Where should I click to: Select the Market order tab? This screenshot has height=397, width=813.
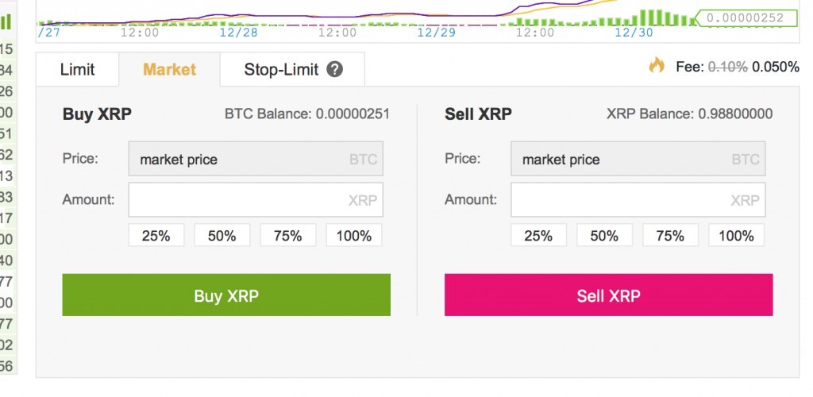169,70
